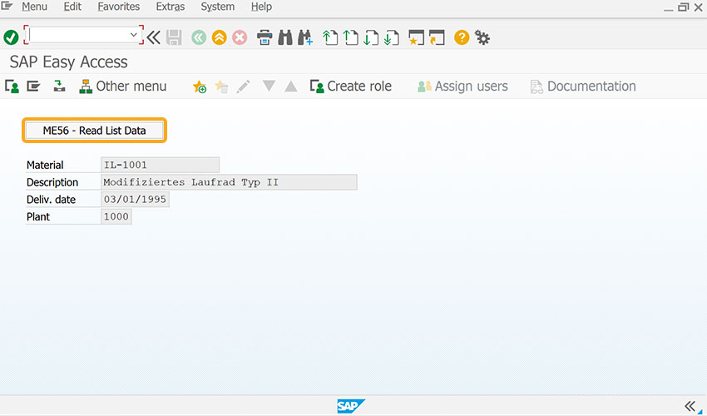Click the red Cancel icon

(x=240, y=37)
